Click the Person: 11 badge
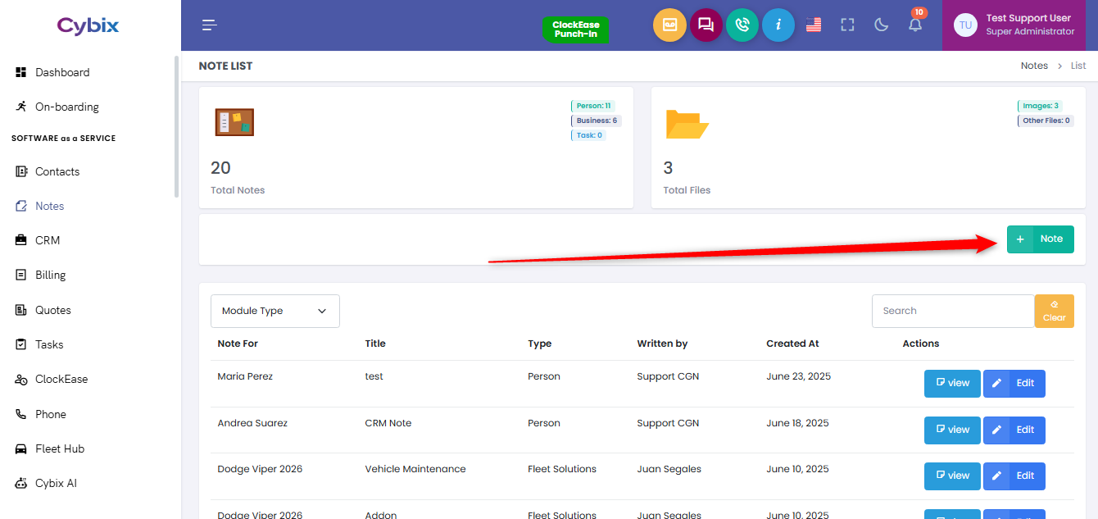This screenshot has height=519, width=1098. 593,106
